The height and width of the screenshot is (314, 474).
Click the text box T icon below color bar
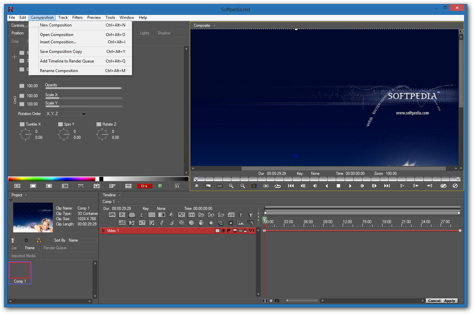point(97,186)
